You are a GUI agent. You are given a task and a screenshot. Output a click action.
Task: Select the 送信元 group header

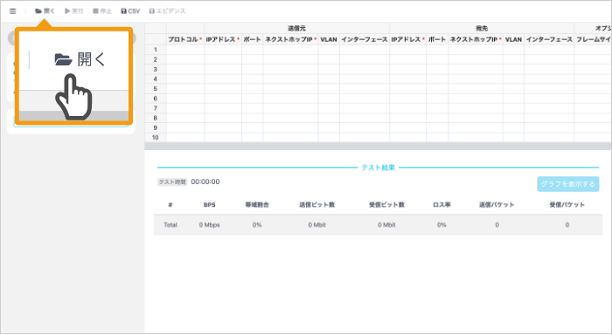click(296, 29)
